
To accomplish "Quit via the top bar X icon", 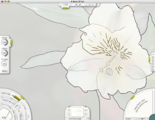I will 93,5.
